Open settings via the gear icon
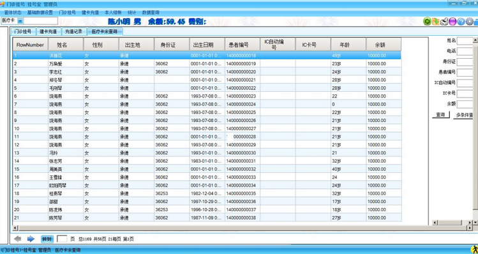This screenshot has width=478, height=254. pos(470,21)
